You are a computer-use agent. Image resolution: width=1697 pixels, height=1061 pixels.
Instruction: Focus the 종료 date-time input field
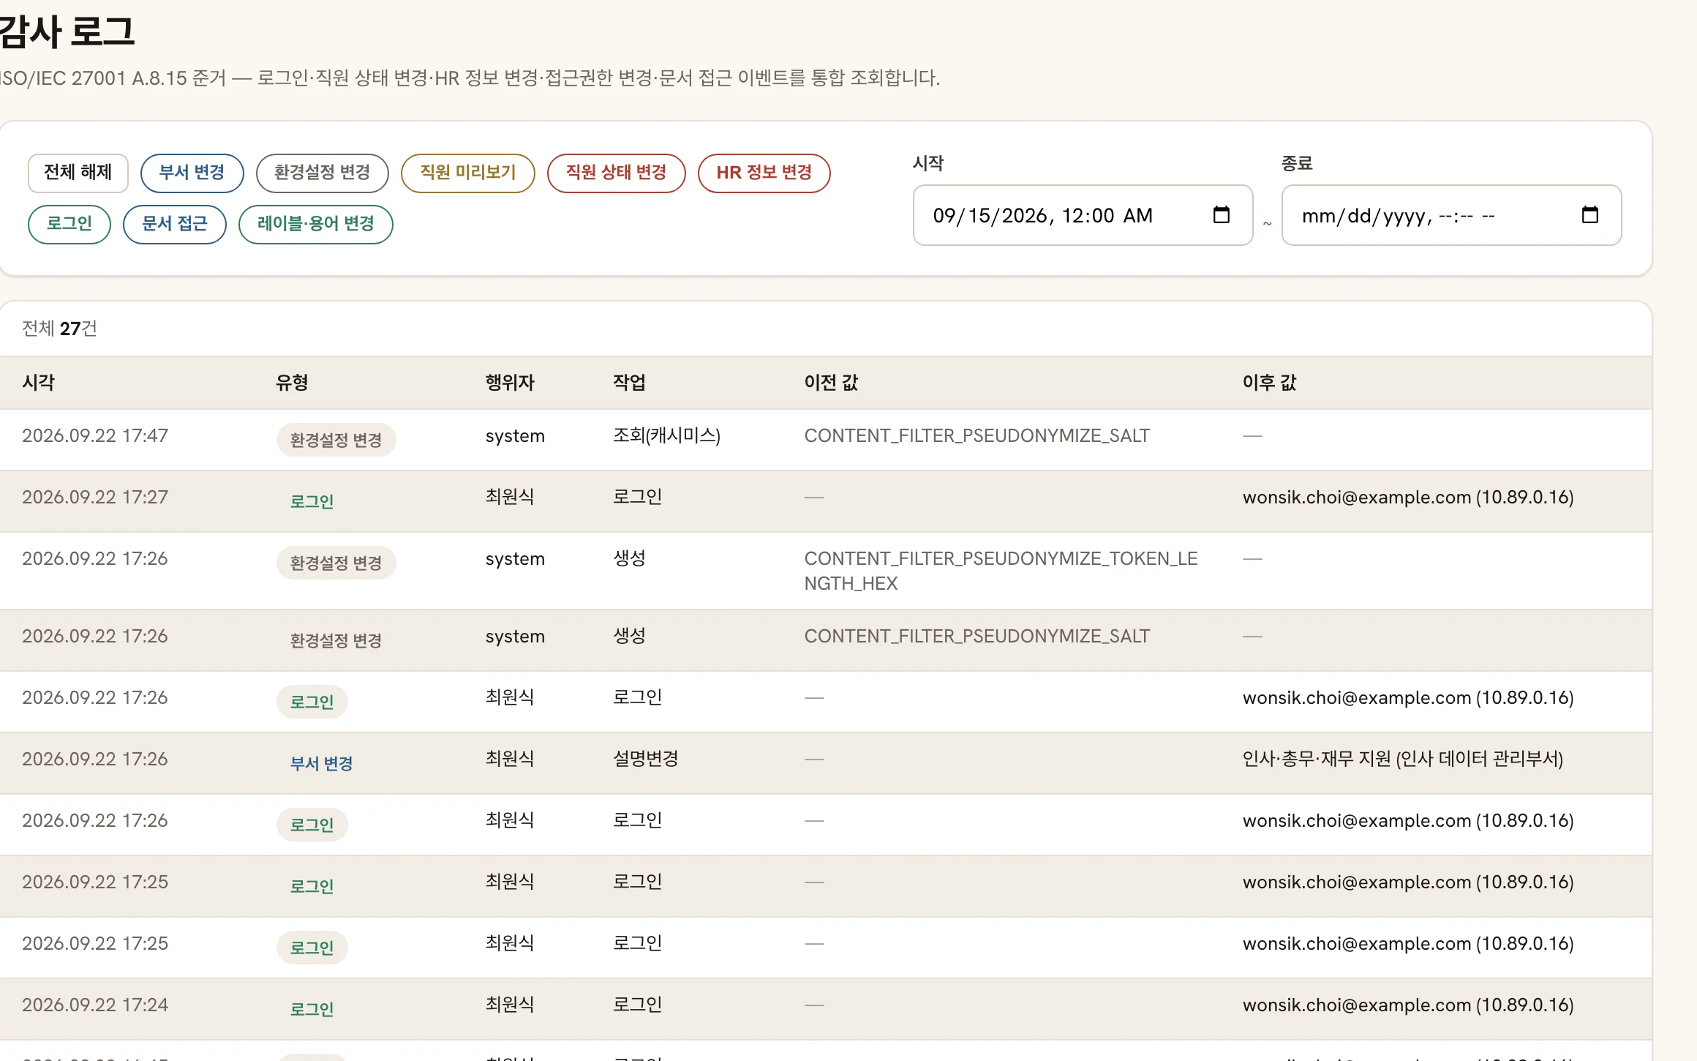[1451, 215]
